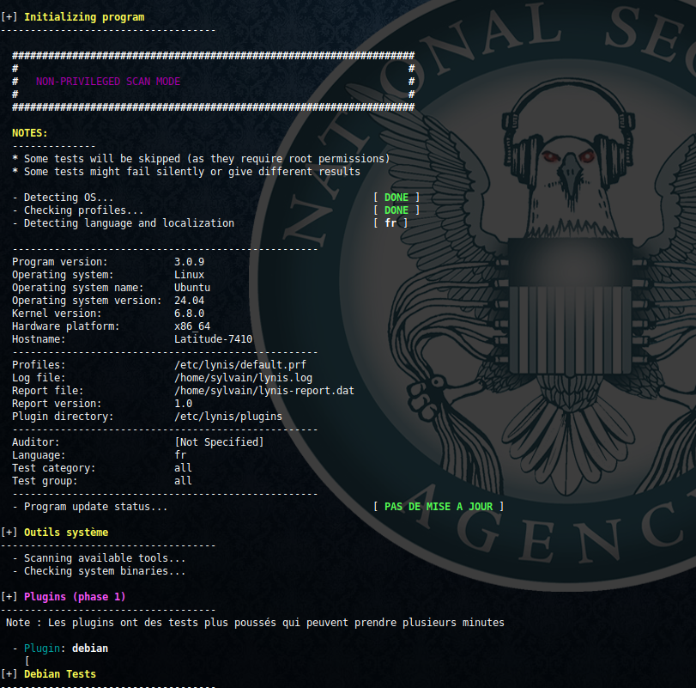The width and height of the screenshot is (696, 688).
Task: Click the [+] marker before Outils système
Action: pos(9,533)
